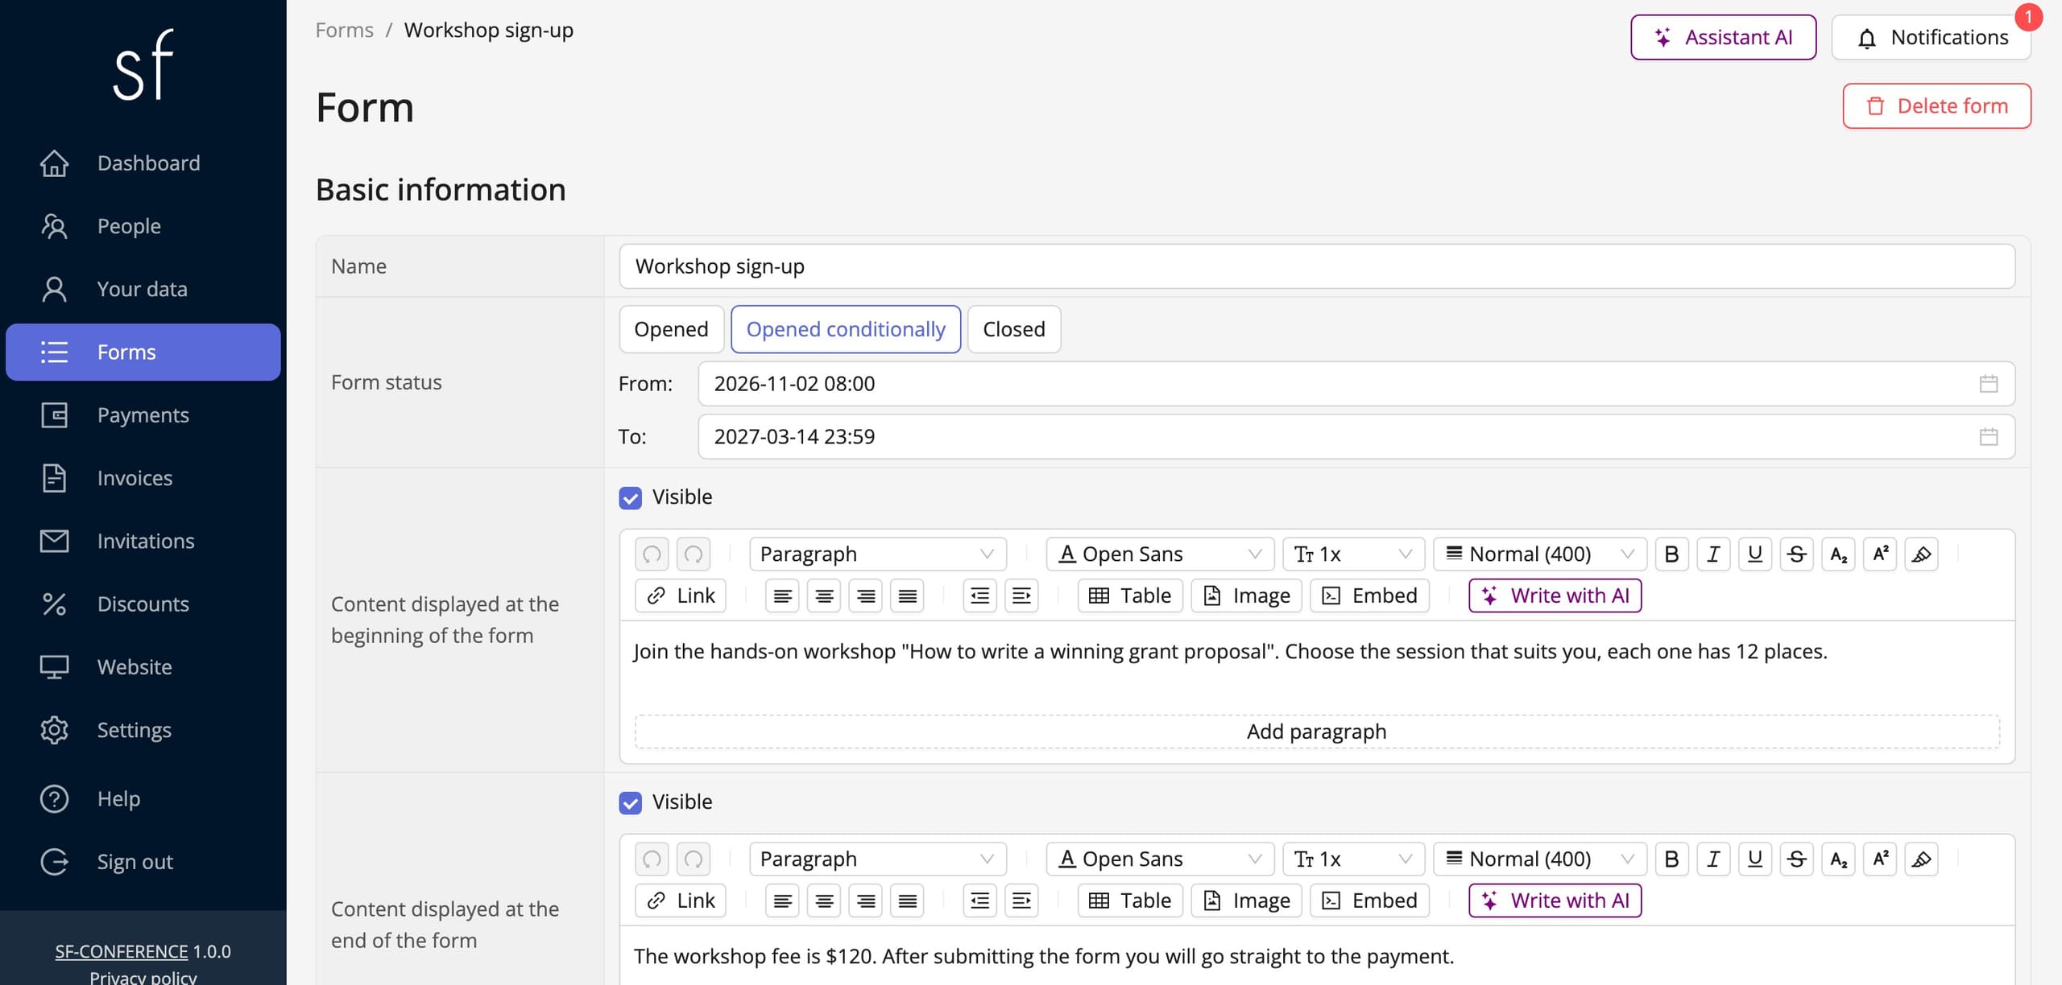Align text left in the beginning-of-form editor

[x=782, y=596]
